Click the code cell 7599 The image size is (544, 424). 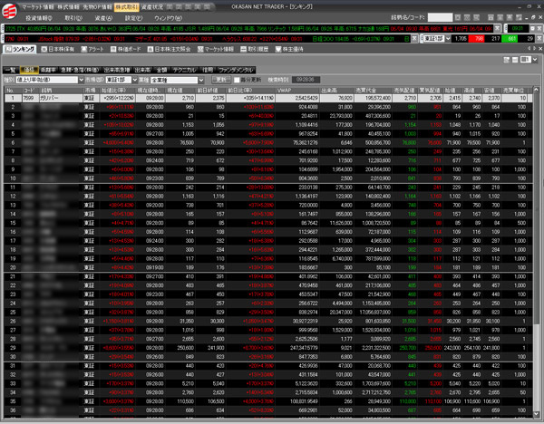[x=30, y=98]
